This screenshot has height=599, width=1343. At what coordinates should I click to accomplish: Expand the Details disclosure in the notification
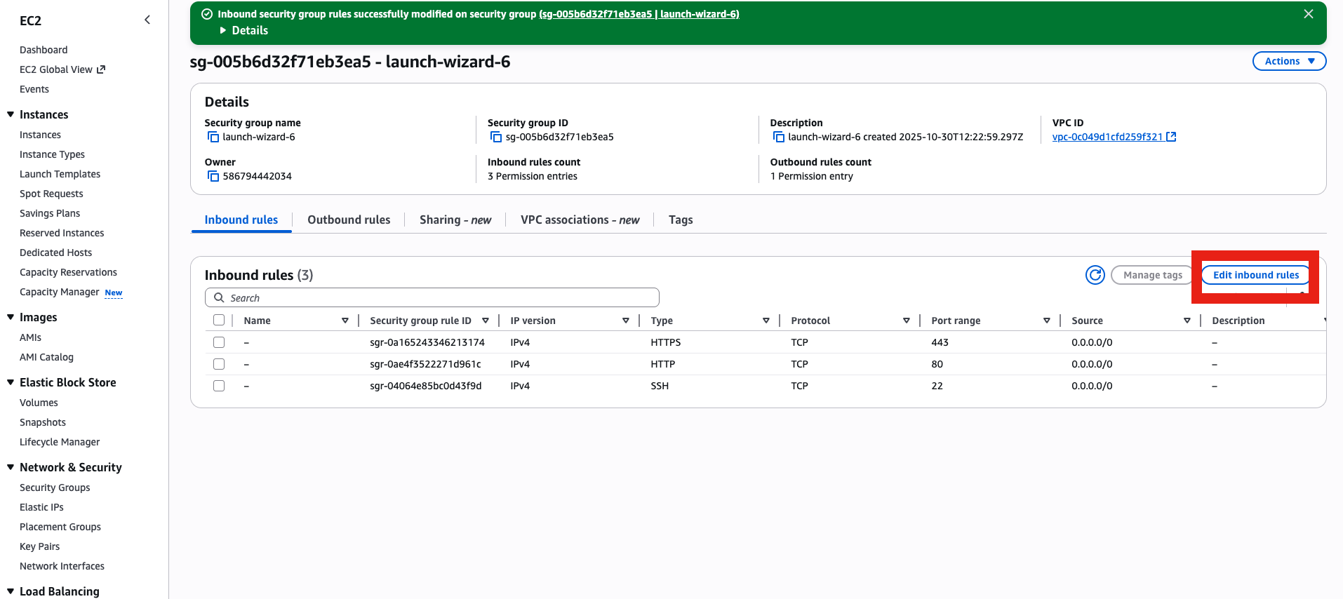tap(243, 30)
